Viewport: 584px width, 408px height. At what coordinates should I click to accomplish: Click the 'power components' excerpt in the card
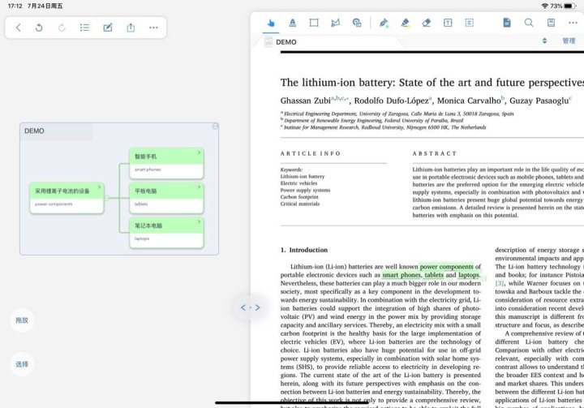pyautogui.click(x=54, y=204)
